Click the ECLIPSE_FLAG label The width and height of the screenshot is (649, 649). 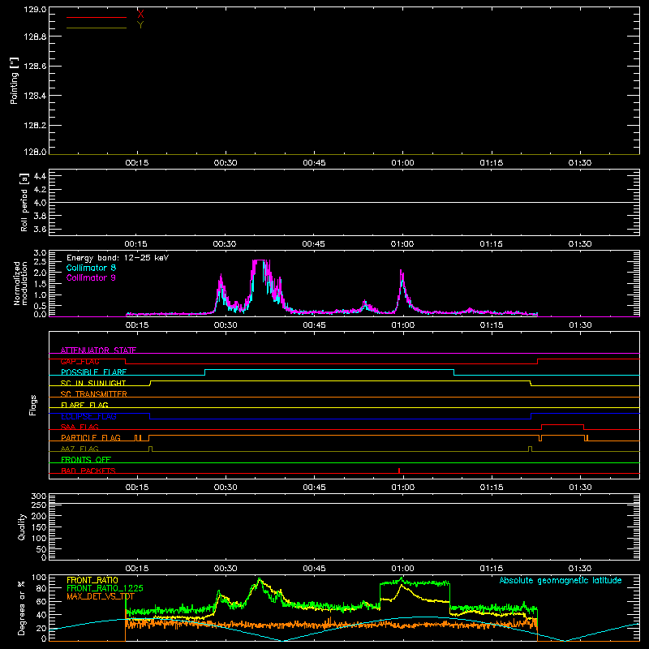[88, 416]
